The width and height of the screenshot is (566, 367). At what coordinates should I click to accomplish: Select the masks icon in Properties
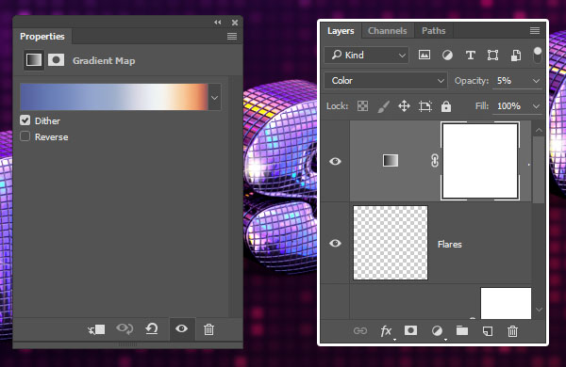pos(57,60)
